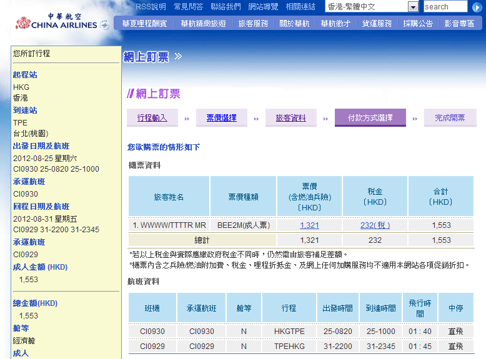Image resolution: width=486 pixels, height=359 pixels.
Task: Click the 232(稅) tax details link
Action: pyautogui.click(x=375, y=225)
